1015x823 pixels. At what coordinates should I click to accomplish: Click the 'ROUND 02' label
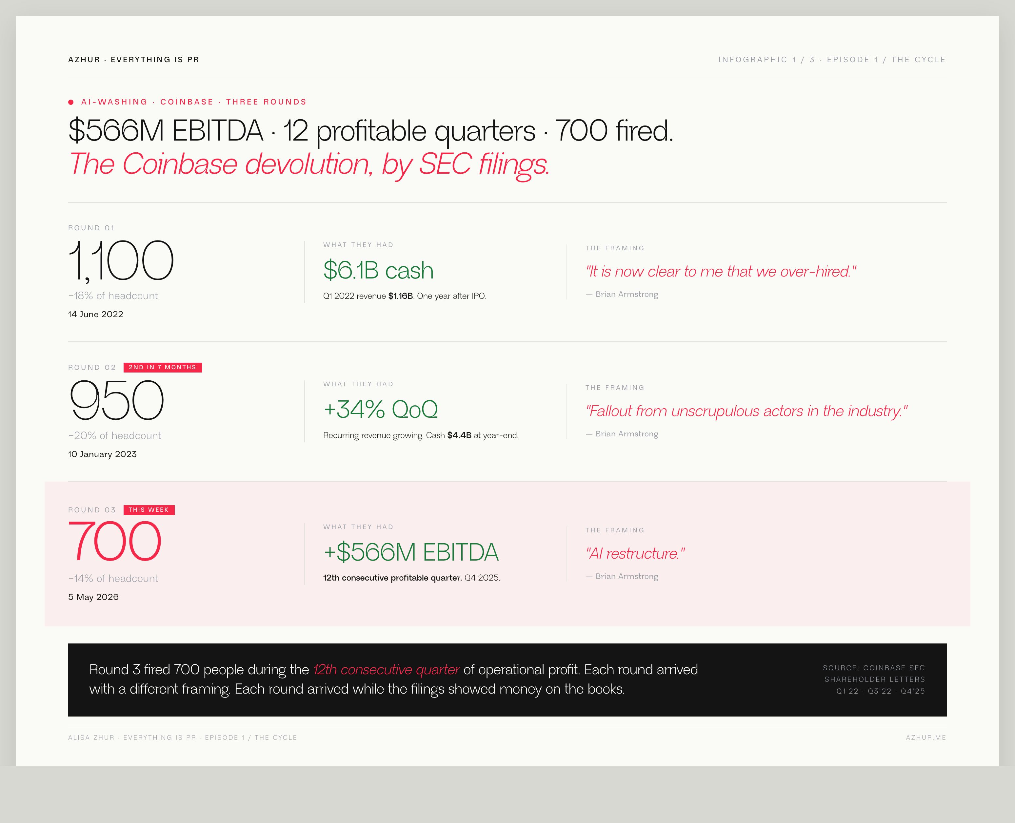92,367
